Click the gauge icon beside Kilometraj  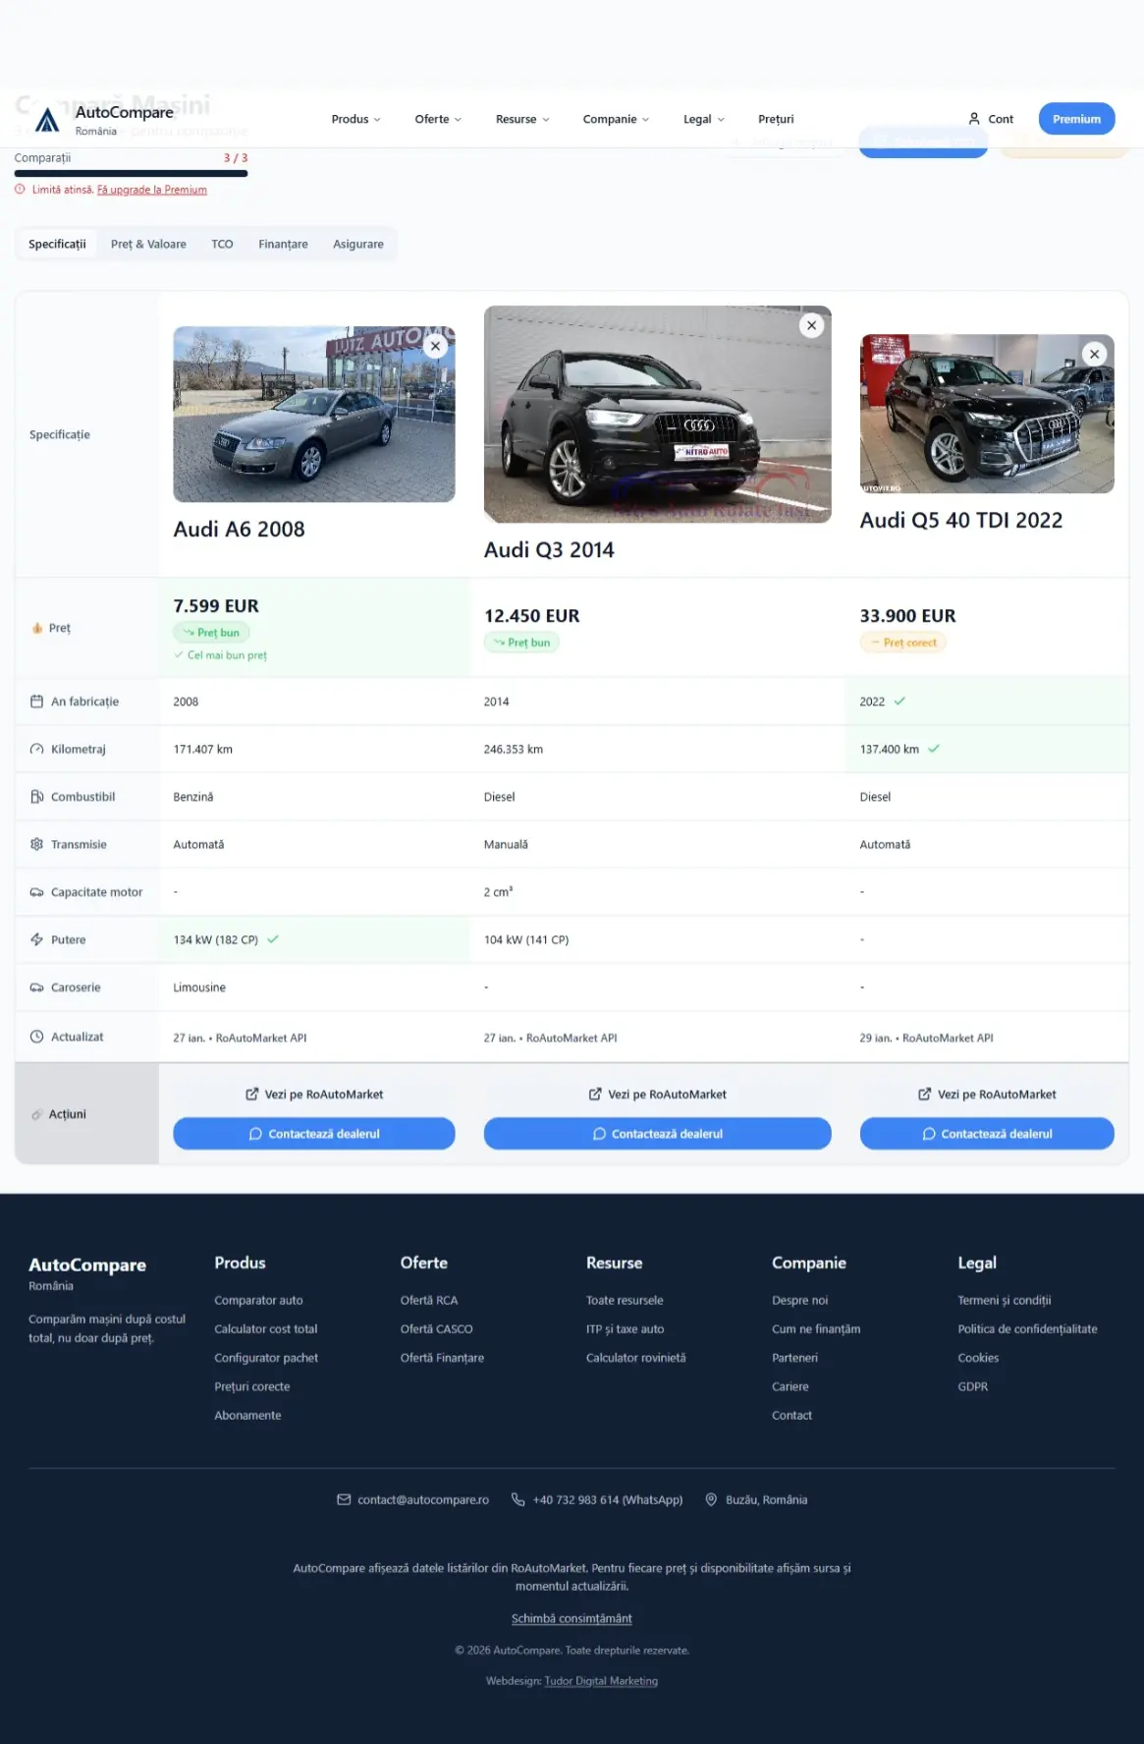(36, 749)
